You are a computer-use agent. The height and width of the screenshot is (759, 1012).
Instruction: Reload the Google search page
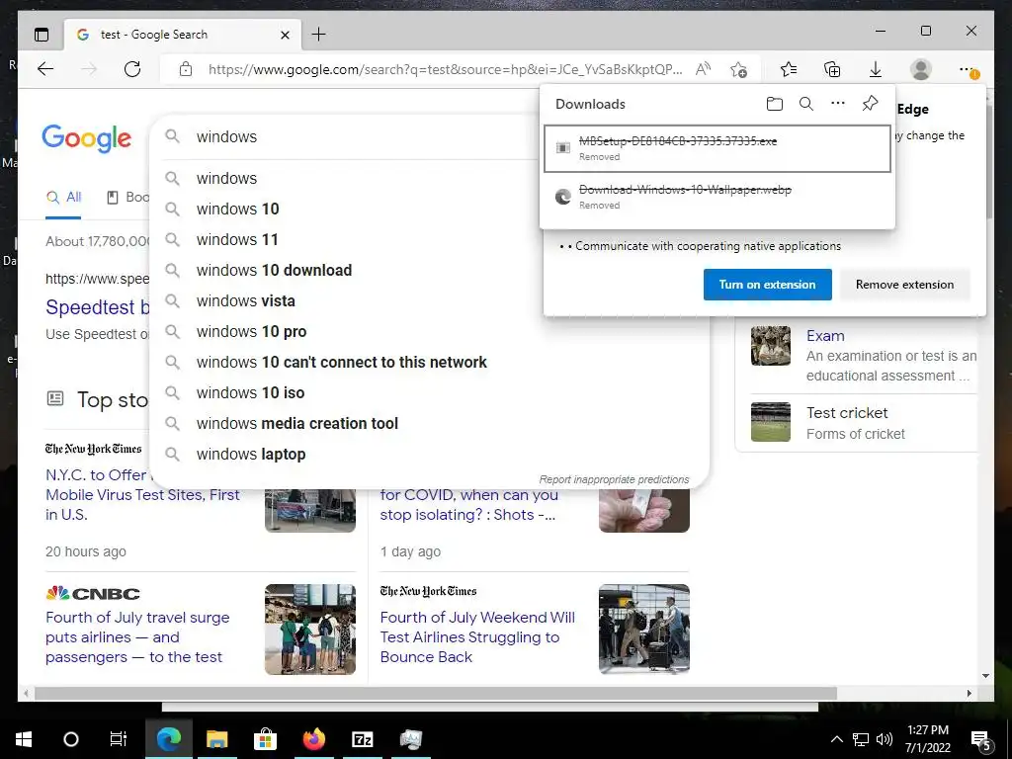[132, 69]
